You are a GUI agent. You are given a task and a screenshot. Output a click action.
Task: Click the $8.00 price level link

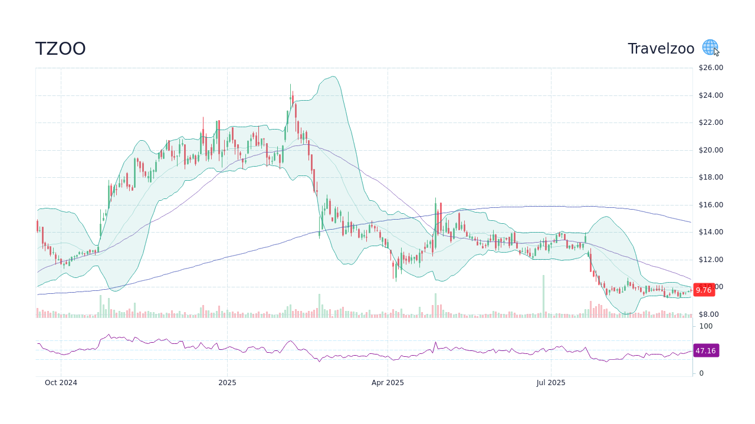(708, 314)
